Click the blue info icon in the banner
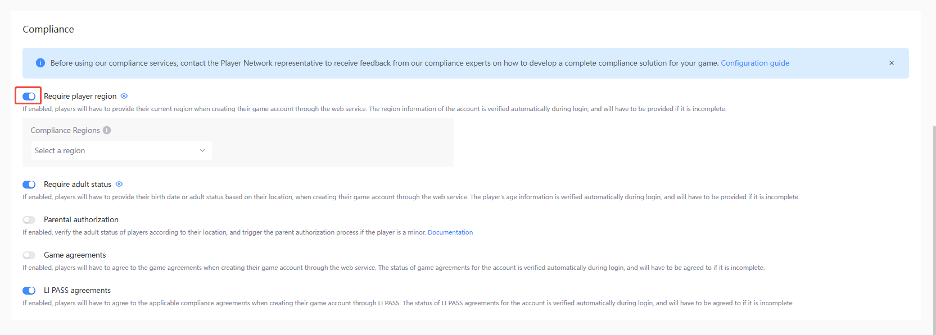 40,63
